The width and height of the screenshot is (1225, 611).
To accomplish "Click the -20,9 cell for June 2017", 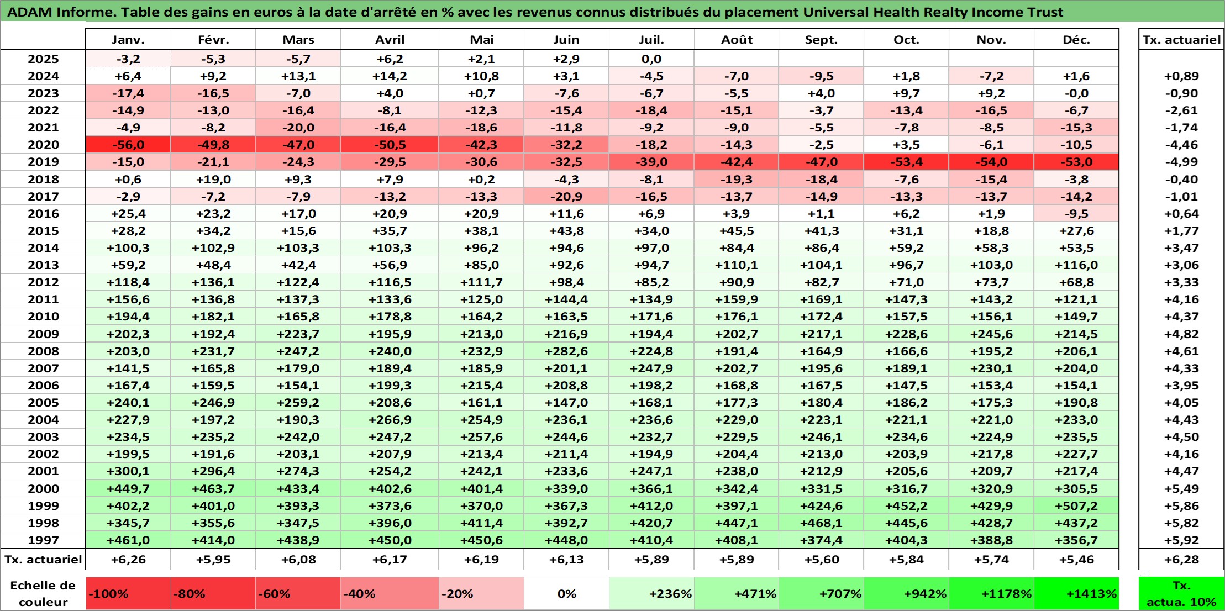I will pyautogui.click(x=566, y=197).
